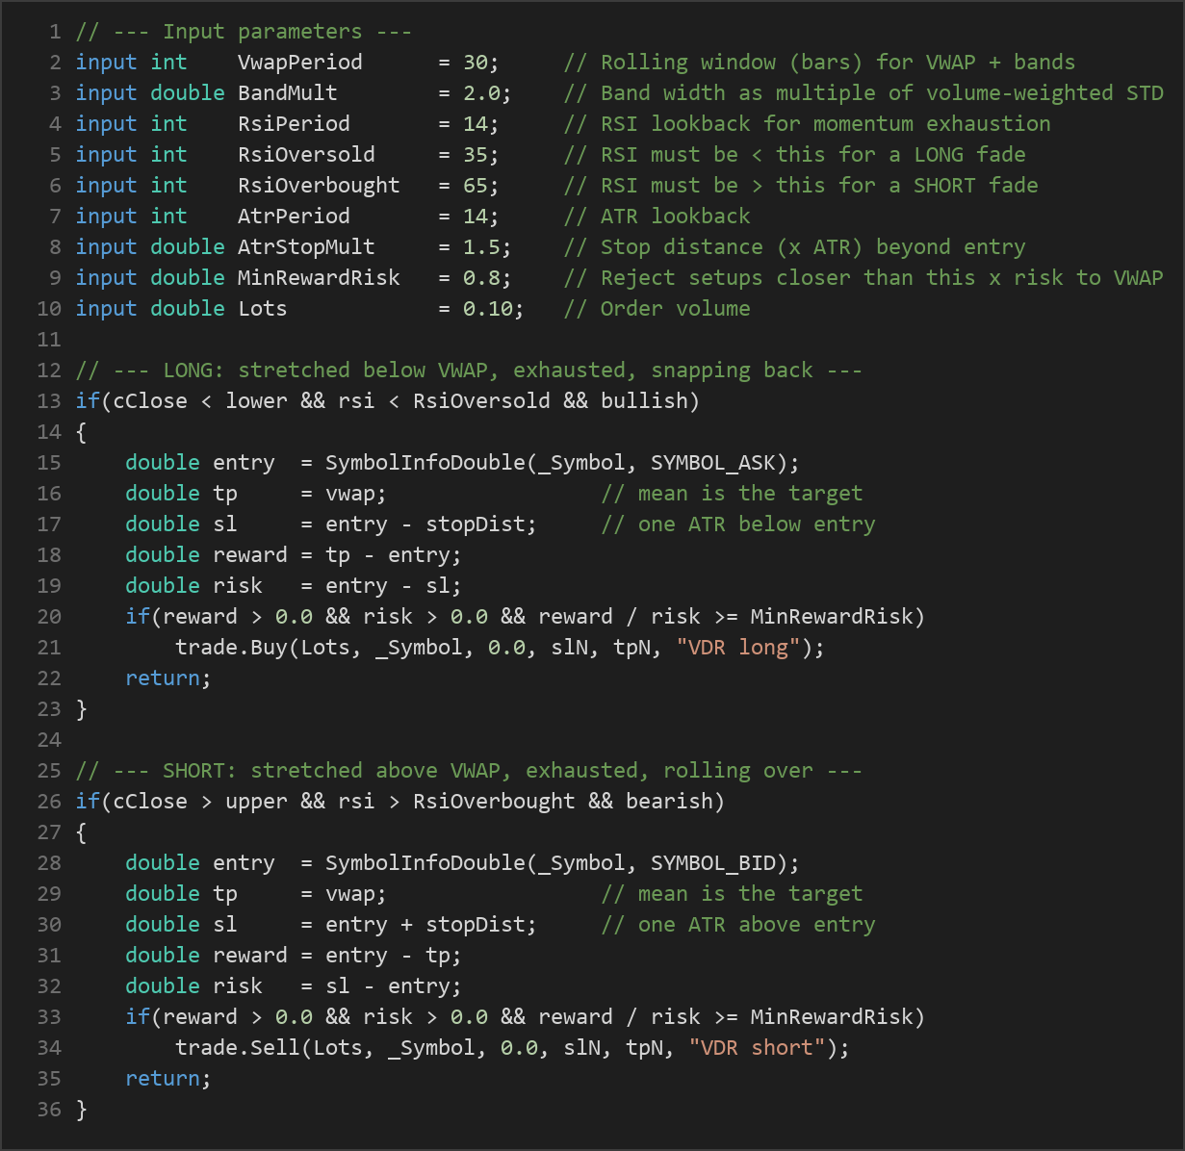1185x1151 pixels.
Task: Click line number 11 in the gutter
Action: pyautogui.click(x=49, y=340)
